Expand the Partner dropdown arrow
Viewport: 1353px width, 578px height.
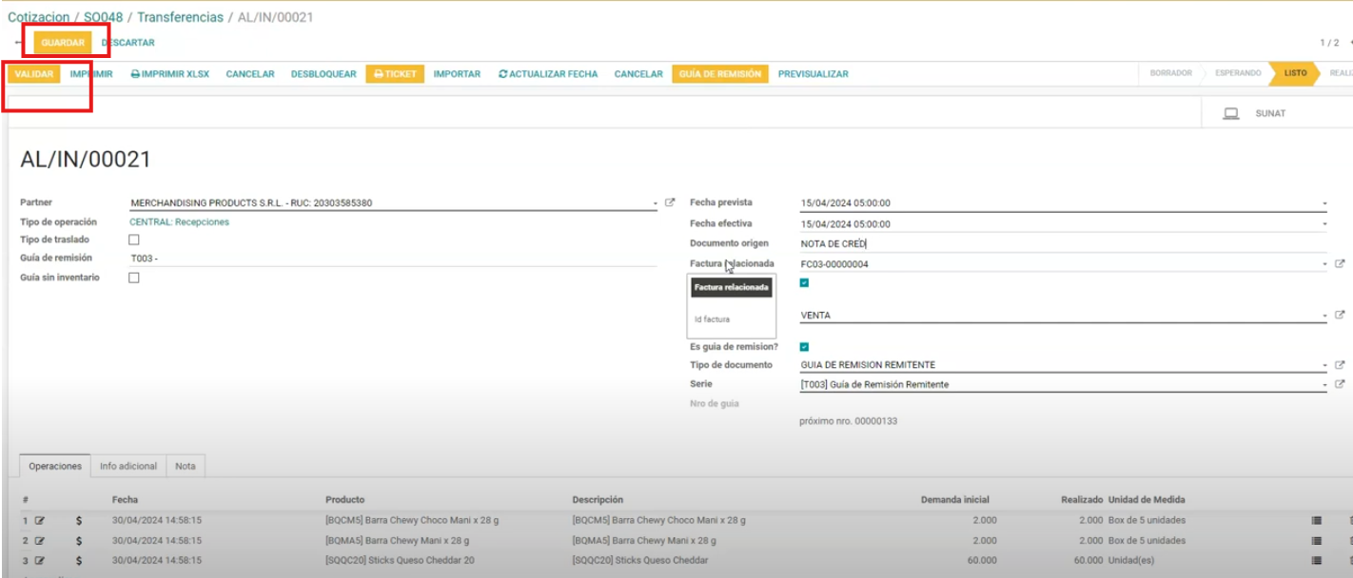pyautogui.click(x=655, y=203)
